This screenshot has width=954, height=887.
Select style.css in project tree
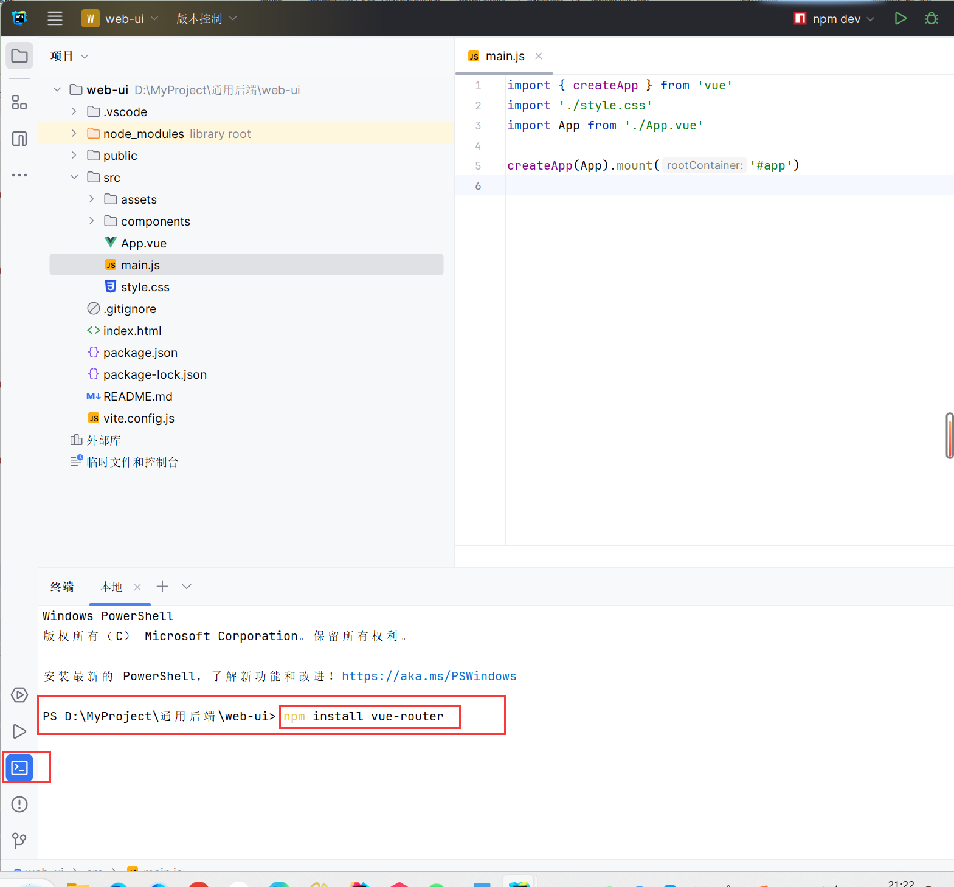145,287
